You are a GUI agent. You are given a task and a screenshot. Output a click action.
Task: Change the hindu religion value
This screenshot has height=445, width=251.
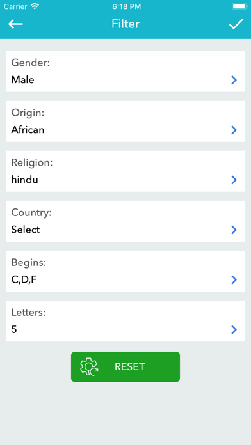pyautogui.click(x=25, y=180)
